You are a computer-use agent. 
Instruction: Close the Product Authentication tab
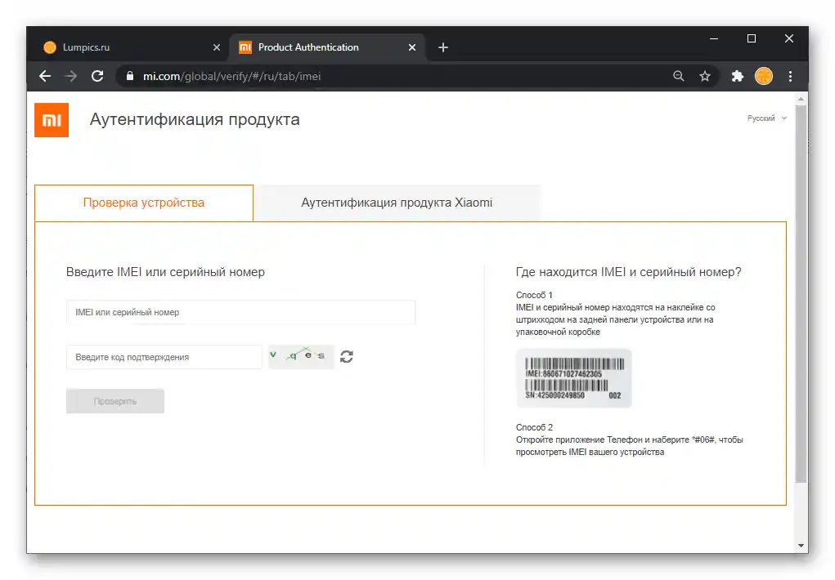tap(412, 47)
